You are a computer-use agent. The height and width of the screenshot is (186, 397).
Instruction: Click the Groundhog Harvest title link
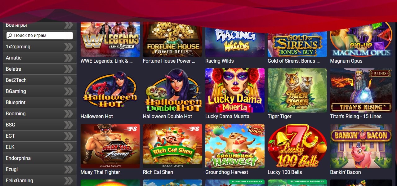click(x=227, y=172)
